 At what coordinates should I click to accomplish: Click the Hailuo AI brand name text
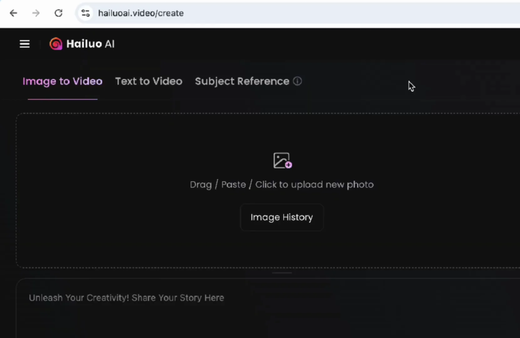pyautogui.click(x=90, y=44)
